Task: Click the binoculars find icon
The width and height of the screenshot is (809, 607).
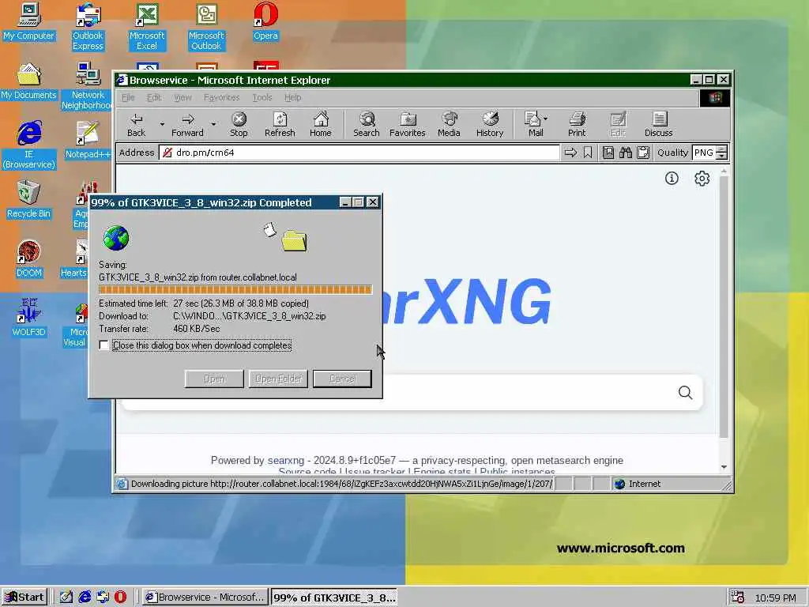Action: point(626,153)
